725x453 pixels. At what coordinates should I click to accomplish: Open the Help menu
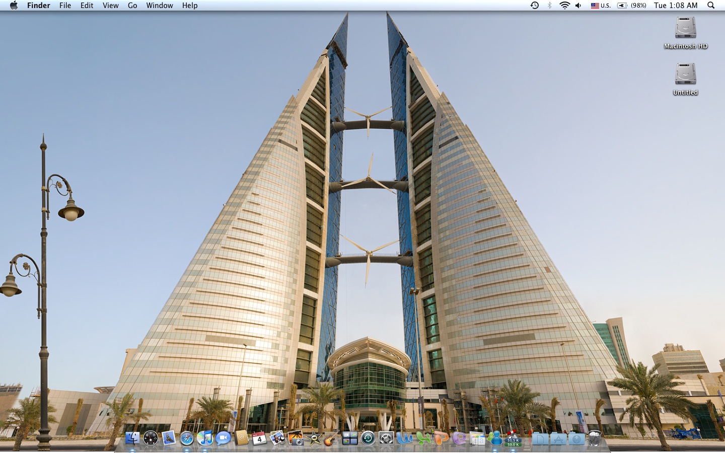tap(190, 6)
